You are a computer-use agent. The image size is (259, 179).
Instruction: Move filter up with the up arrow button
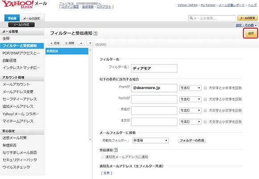coord(81,43)
